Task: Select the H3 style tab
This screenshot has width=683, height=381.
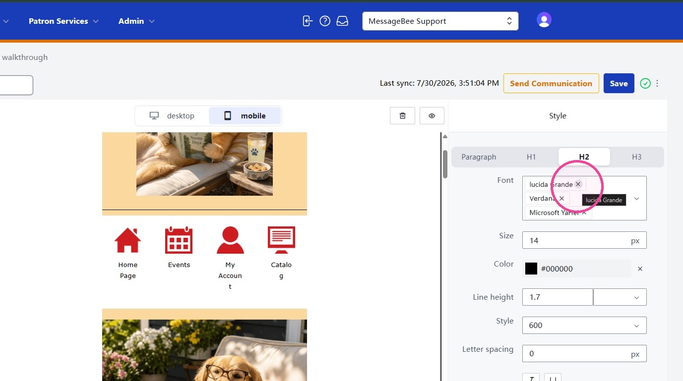Action: coord(637,157)
